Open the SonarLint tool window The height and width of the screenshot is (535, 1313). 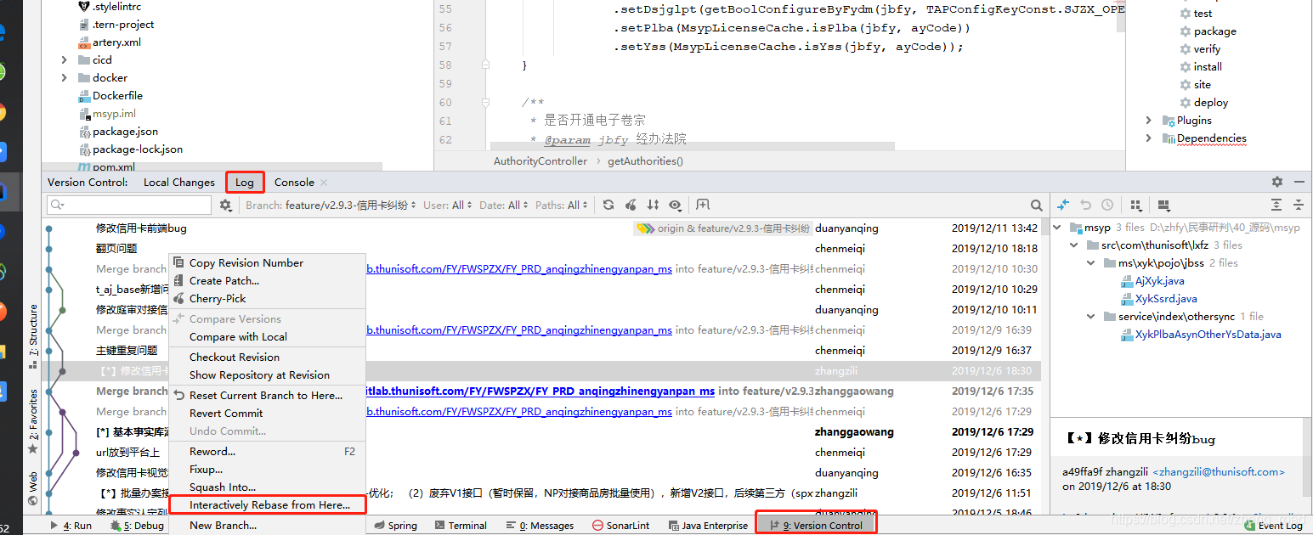[x=620, y=526]
